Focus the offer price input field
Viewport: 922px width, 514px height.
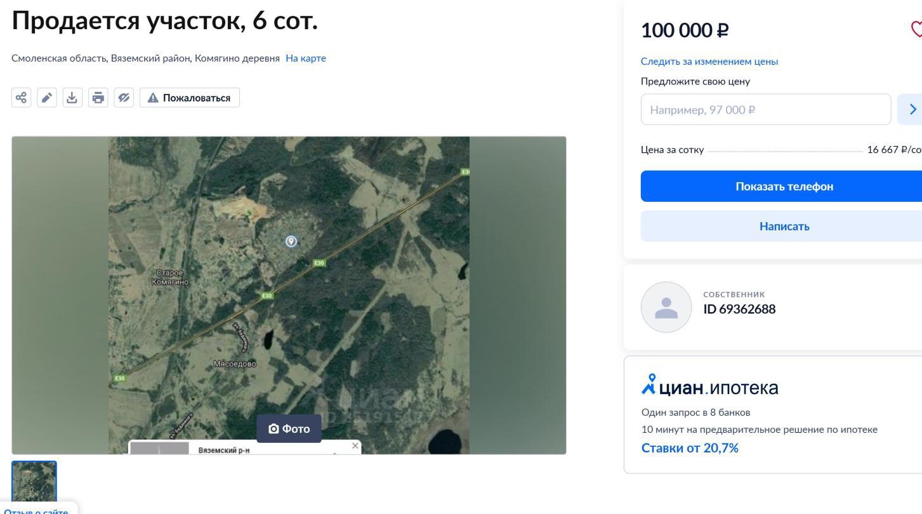[766, 110]
